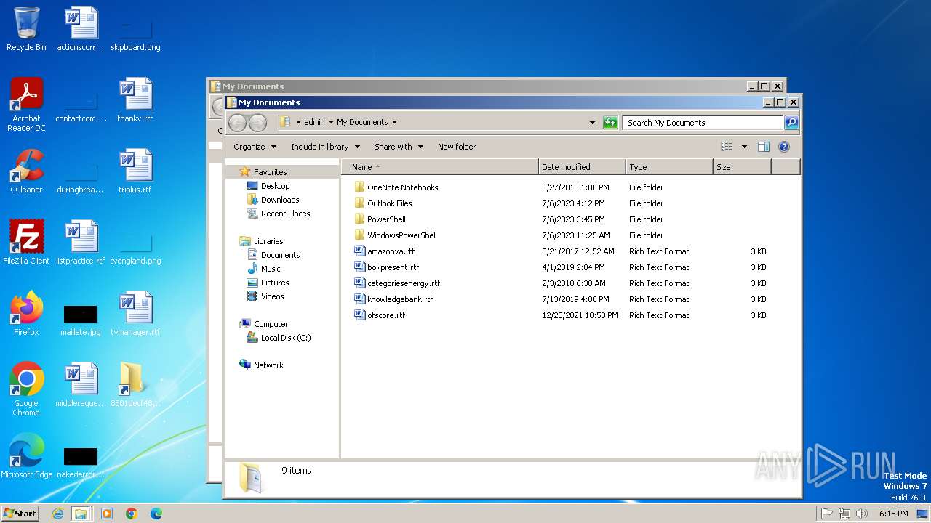Open Internet Explorer from the taskbar
The height and width of the screenshot is (523, 931).
click(x=57, y=514)
